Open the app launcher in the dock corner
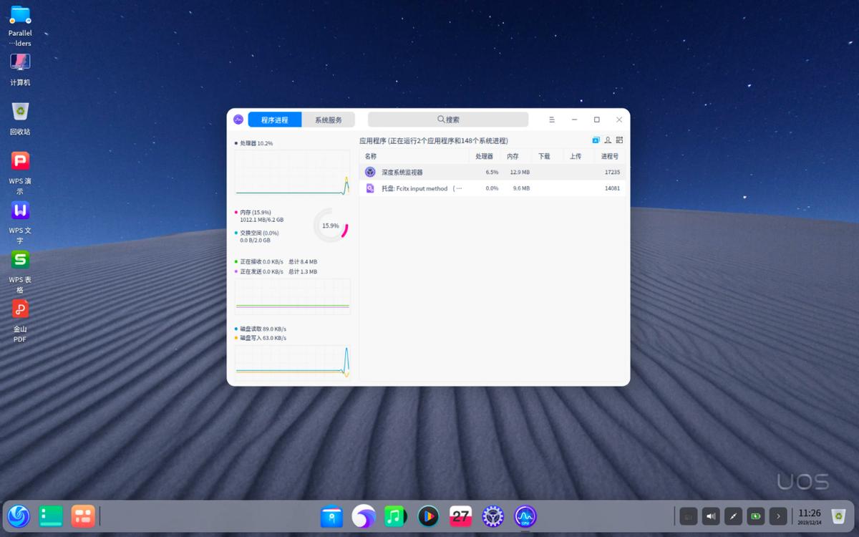This screenshot has width=859, height=537. (19, 516)
